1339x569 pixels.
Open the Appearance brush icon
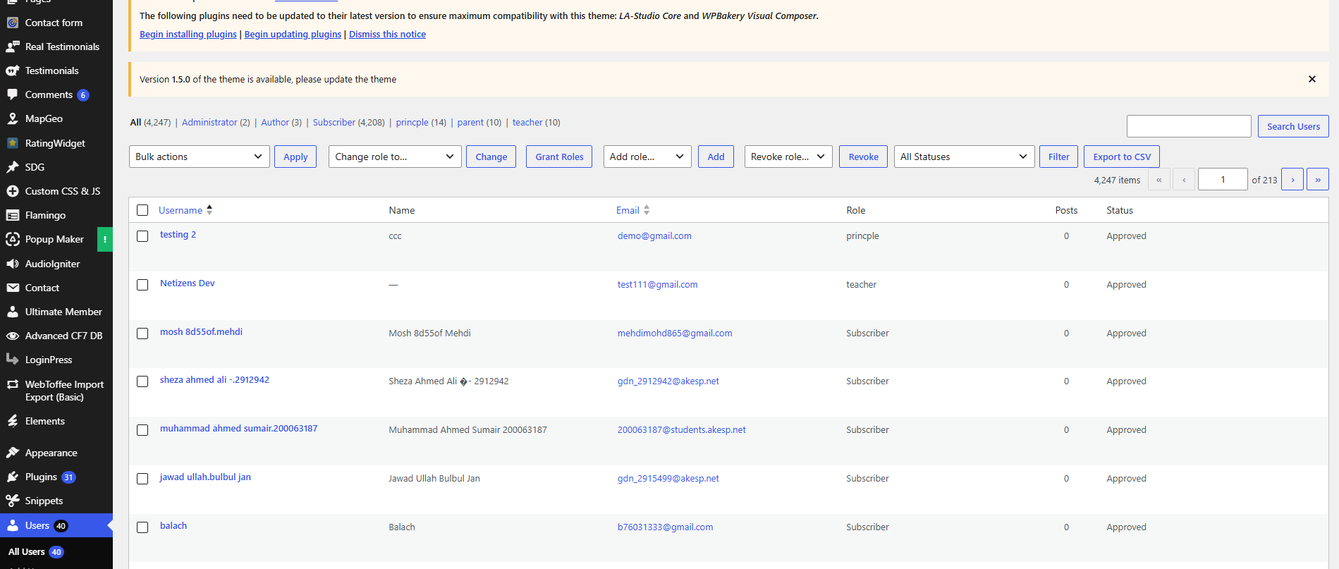pyautogui.click(x=13, y=453)
